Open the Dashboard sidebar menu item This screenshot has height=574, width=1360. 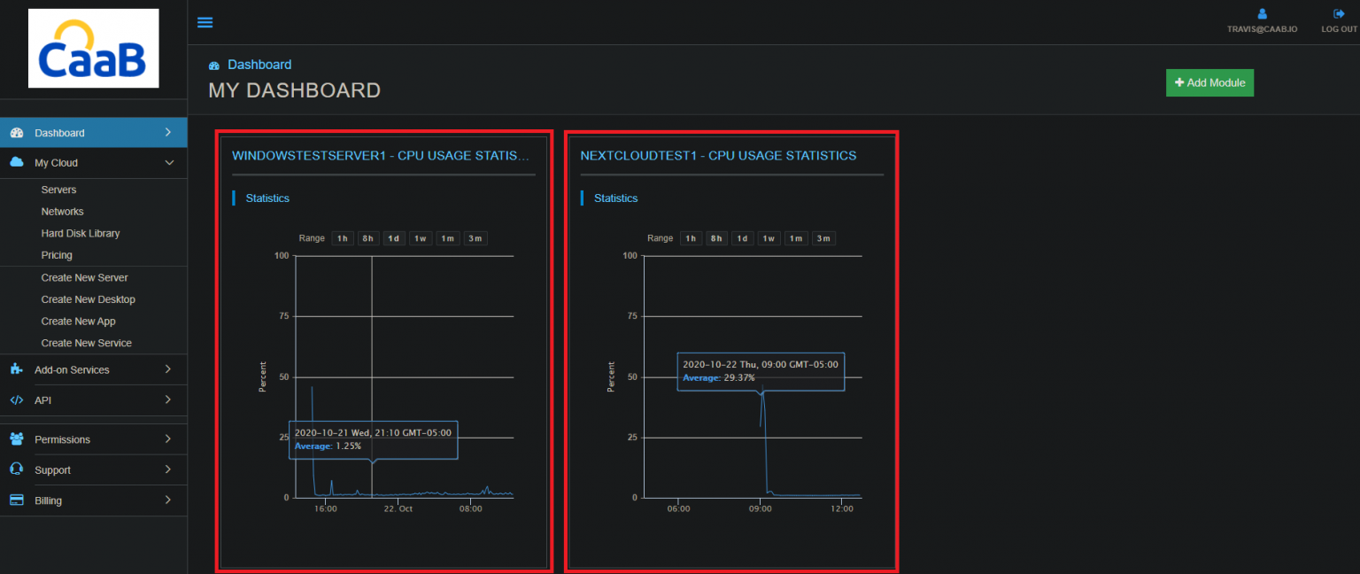93,133
